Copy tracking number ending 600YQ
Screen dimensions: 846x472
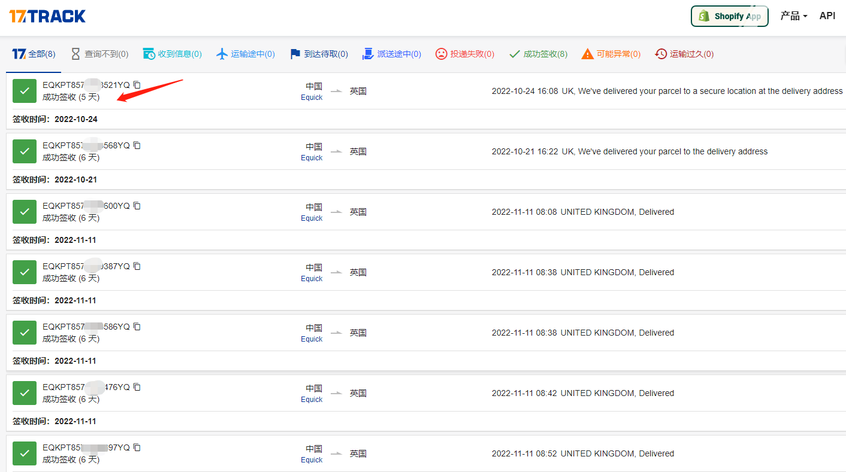click(137, 206)
